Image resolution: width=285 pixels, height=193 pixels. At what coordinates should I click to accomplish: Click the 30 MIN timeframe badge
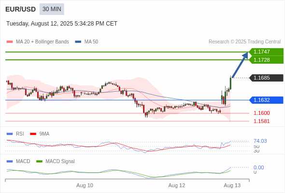click(x=52, y=9)
